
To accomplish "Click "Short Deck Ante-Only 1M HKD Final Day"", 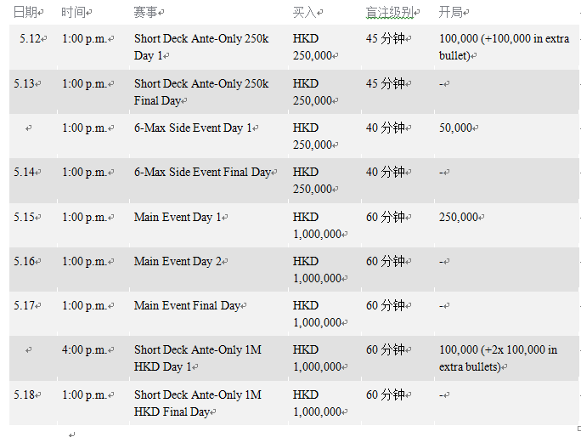I will (x=197, y=403).
